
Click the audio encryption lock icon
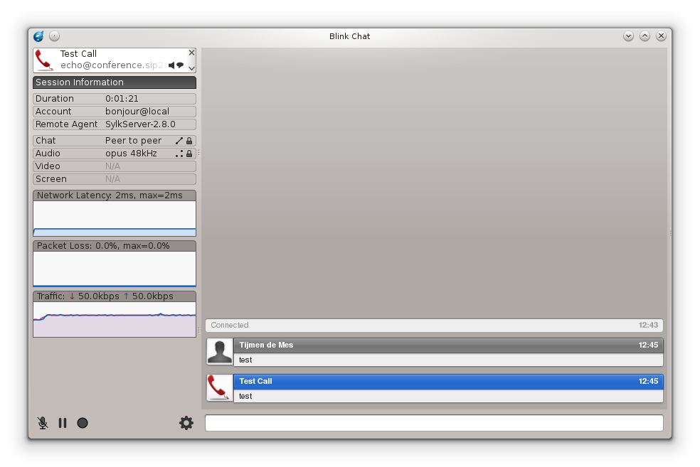click(189, 154)
